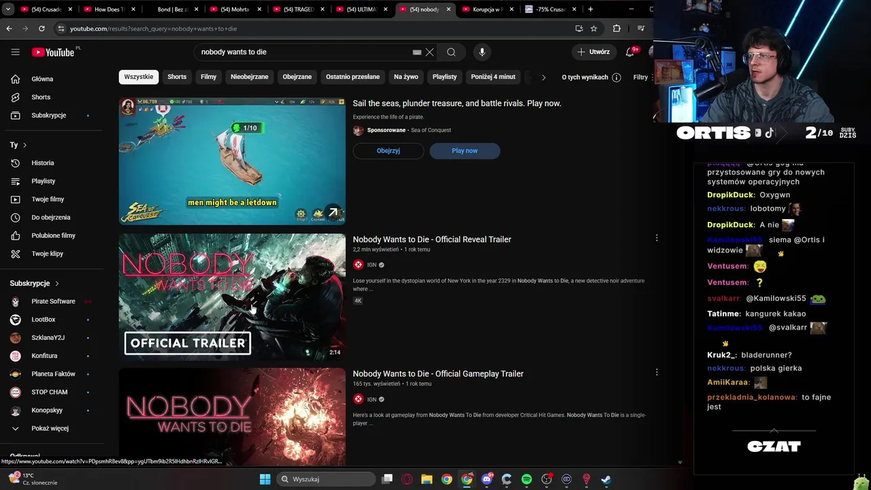Open more options for Gameplay Trailer video
This screenshot has width=871, height=490.
[657, 372]
